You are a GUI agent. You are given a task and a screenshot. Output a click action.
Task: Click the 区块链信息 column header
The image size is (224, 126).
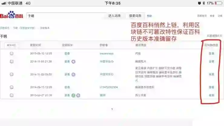point(211,45)
